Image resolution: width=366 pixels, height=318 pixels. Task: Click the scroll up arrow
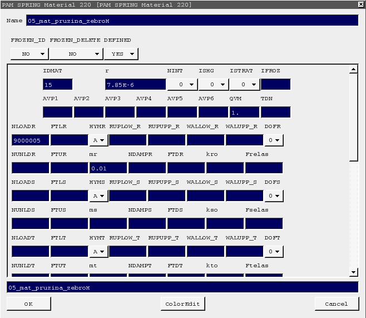tap(354, 69)
